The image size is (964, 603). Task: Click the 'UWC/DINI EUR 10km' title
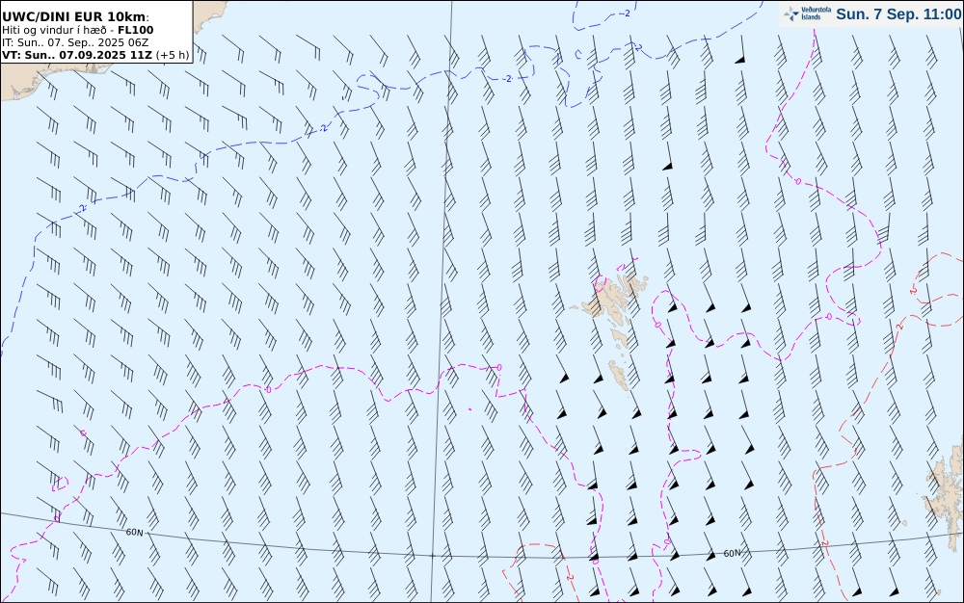[75, 17]
